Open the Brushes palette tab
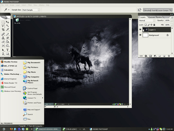 pos(148,10)
